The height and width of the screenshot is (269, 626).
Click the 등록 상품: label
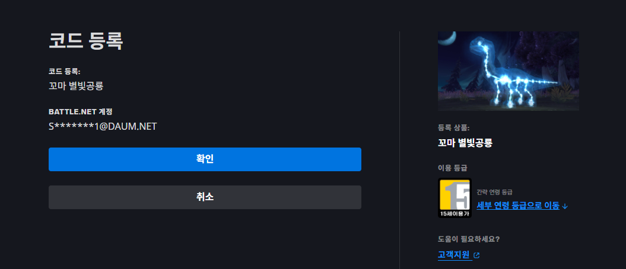pos(453,128)
